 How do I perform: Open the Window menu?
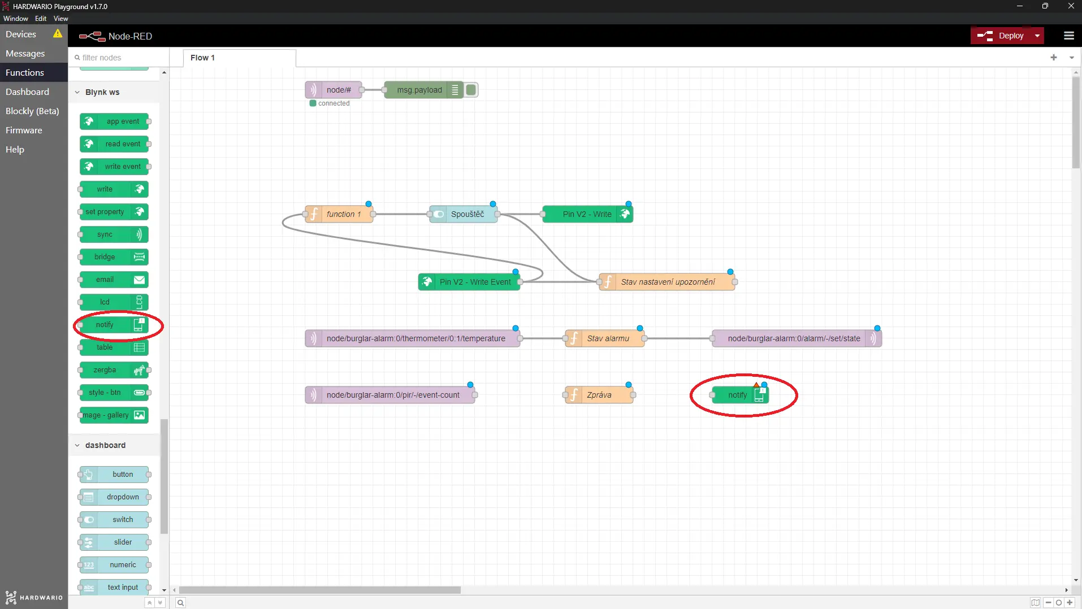[15, 19]
